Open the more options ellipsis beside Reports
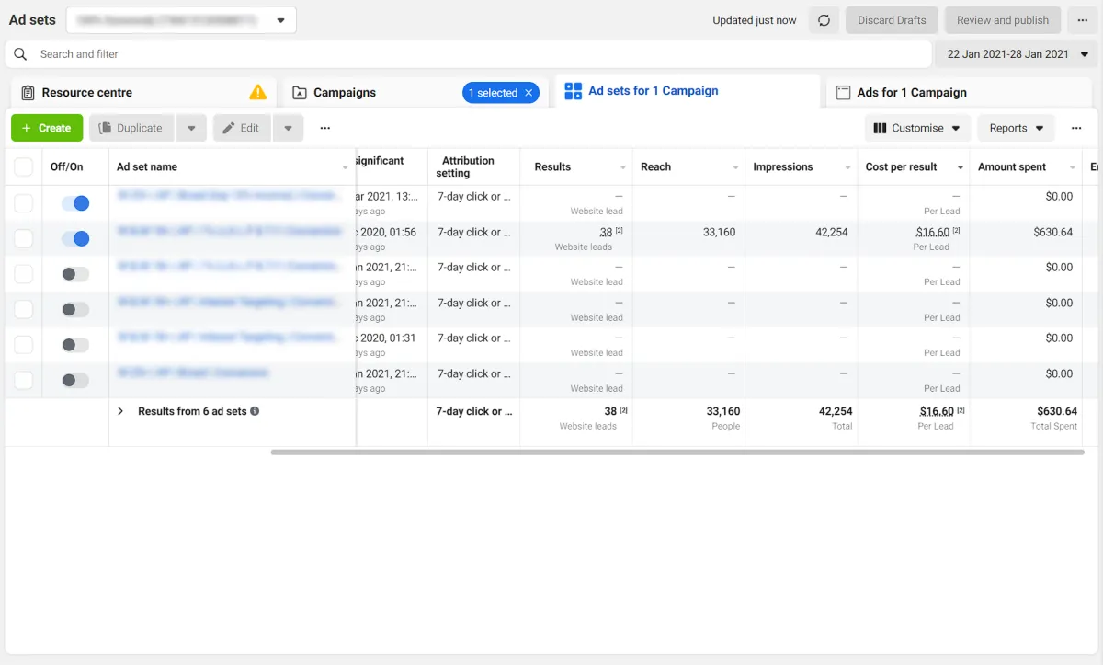 [1076, 128]
